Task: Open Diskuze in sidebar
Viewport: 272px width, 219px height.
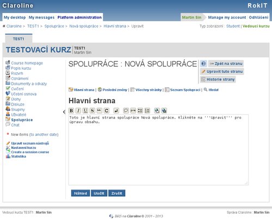Action: pyautogui.click(x=17, y=104)
